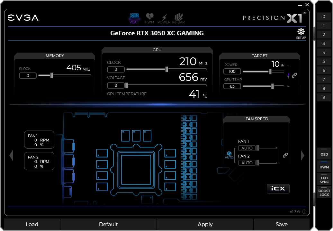333x231 pixels.
Task: Click the iCX icon
Action: tap(278, 188)
